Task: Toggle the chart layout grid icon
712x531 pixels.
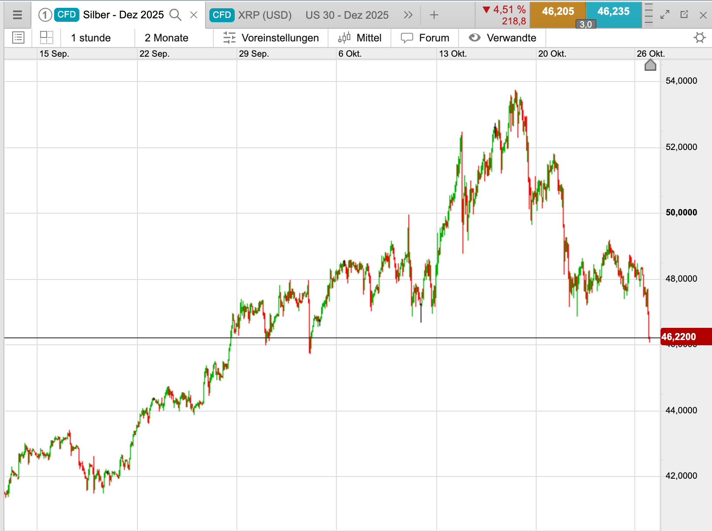Action: coord(46,38)
